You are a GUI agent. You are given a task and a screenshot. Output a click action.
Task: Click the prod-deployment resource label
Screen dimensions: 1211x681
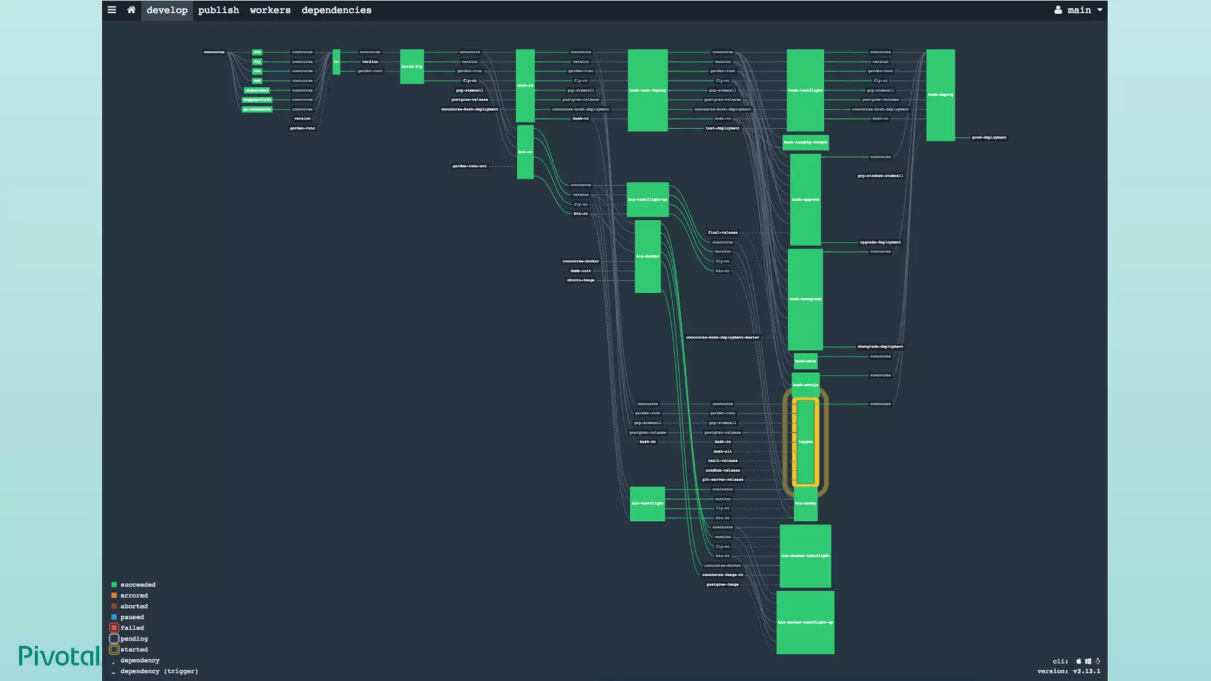pyautogui.click(x=989, y=137)
